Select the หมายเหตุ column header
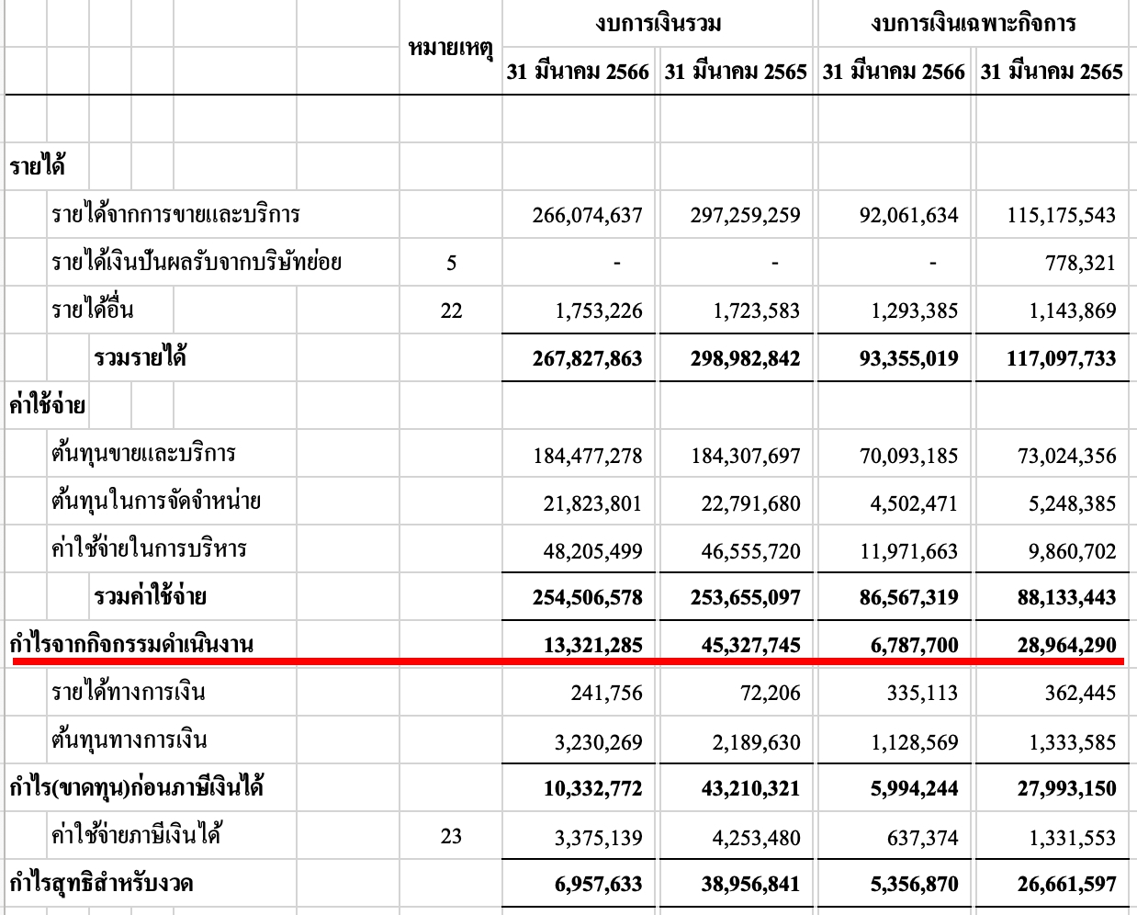The image size is (1137, 915). pos(451,48)
